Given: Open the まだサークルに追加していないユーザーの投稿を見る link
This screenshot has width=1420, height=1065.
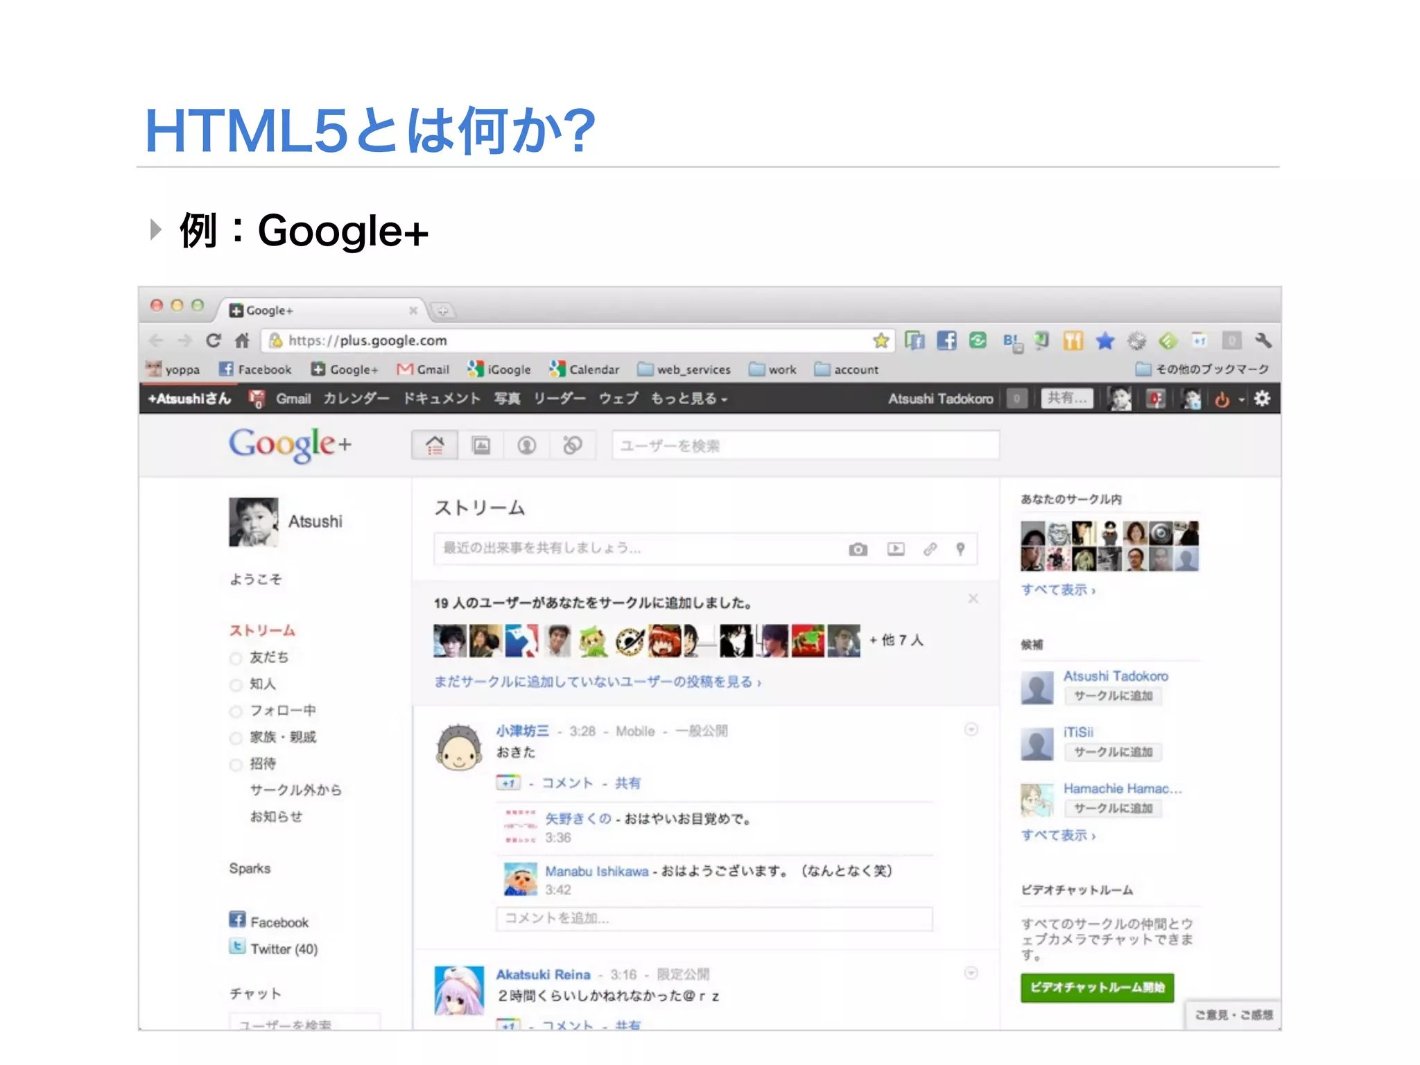Looking at the screenshot, I should 597,682.
